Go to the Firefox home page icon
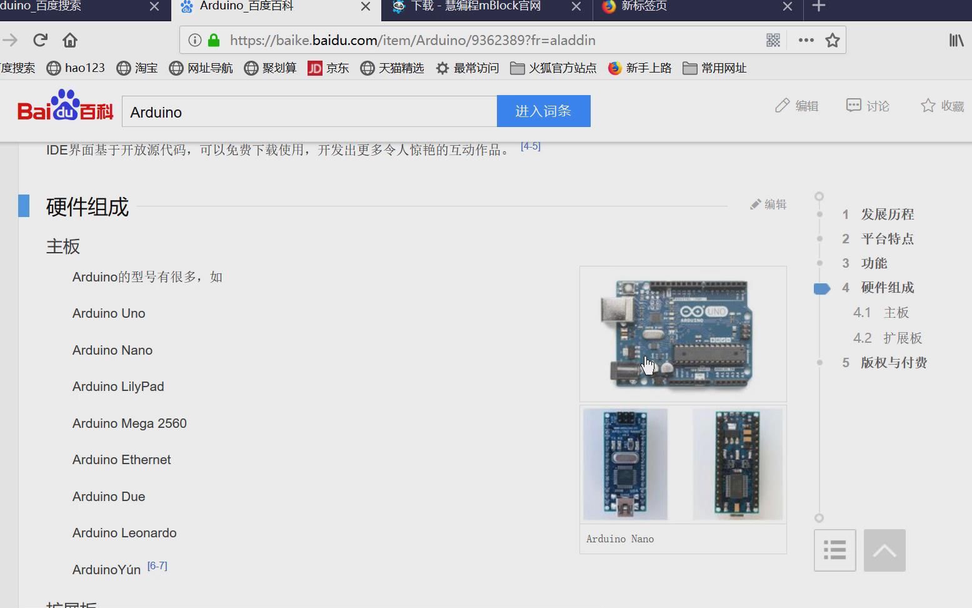Viewport: 972px width, 608px height. tap(70, 40)
